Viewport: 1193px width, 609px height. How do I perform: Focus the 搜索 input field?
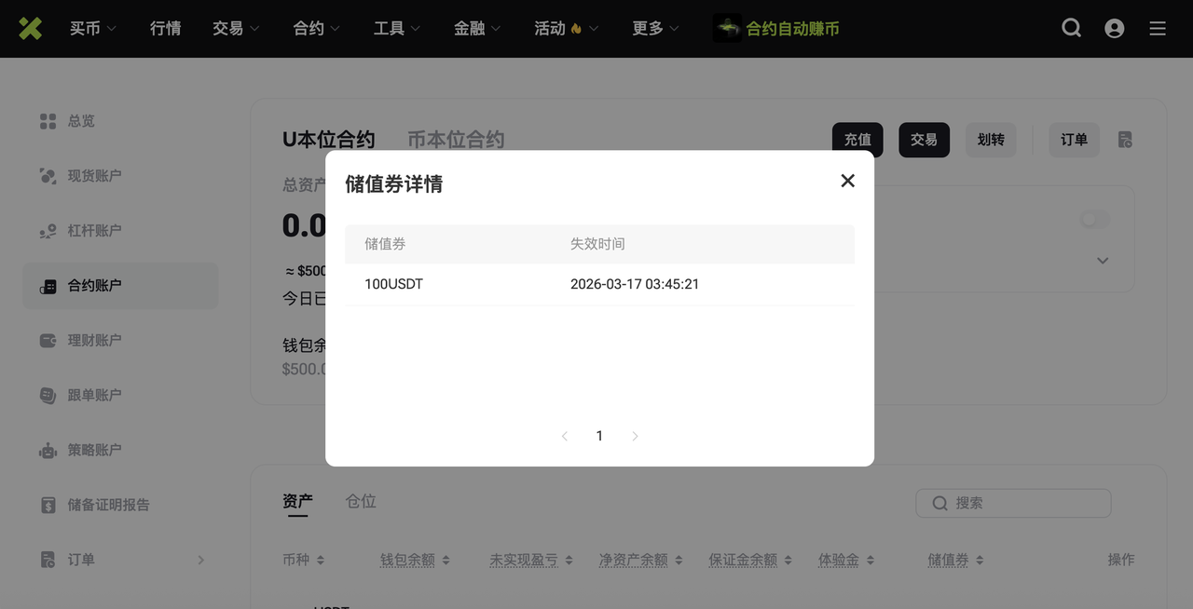(1013, 503)
